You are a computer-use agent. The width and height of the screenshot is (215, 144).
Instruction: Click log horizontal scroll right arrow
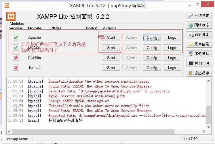(x=203, y=131)
